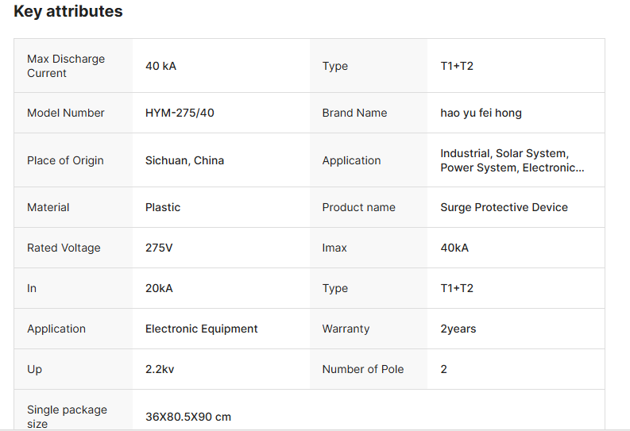Click the Sichuan, China origin value
Viewport: 630px width, 431px height.
click(x=184, y=160)
